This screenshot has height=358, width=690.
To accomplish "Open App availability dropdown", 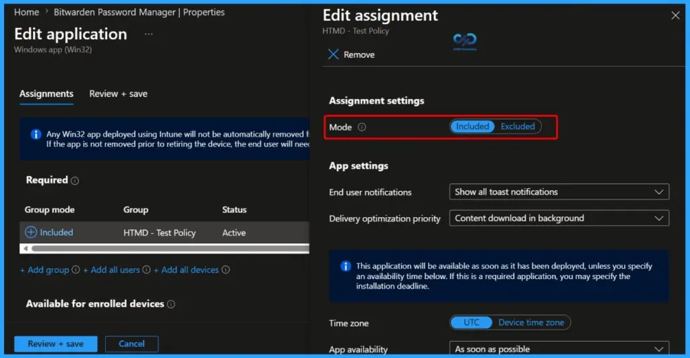I will (x=559, y=348).
